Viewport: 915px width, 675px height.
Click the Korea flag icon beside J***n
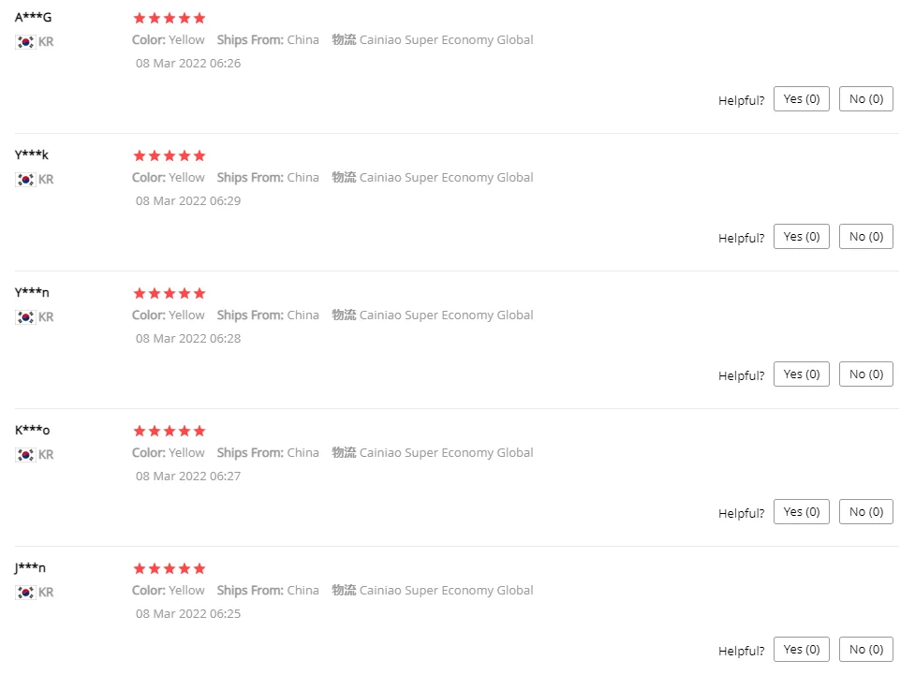click(25, 593)
